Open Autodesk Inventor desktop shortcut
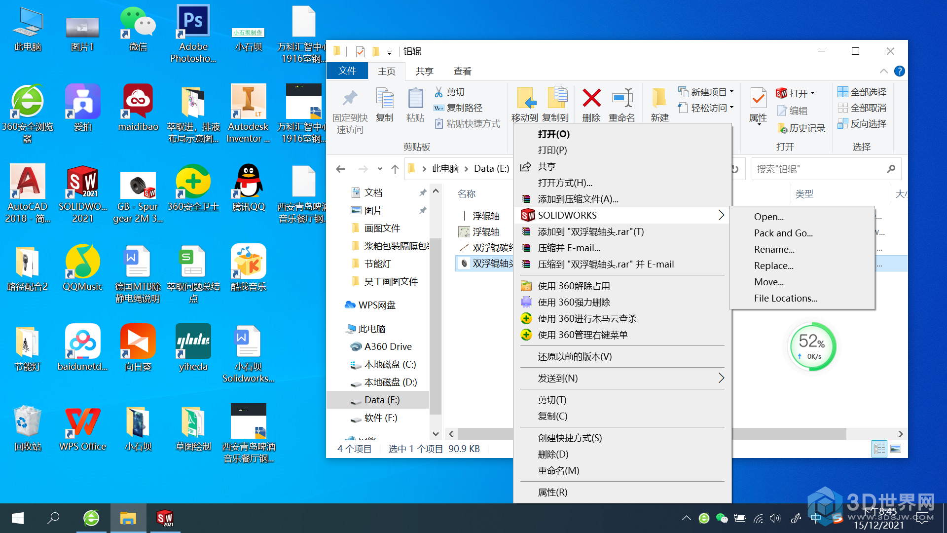 click(x=248, y=114)
